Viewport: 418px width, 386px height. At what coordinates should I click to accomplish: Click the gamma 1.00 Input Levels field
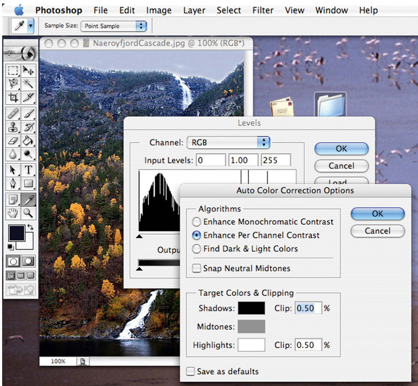pos(243,160)
